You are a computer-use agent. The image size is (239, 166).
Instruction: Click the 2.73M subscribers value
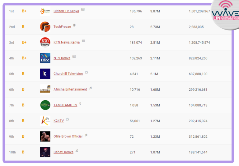[x=155, y=27]
